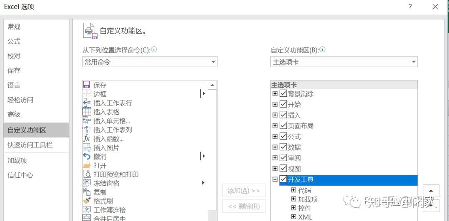
Task: Open the 常规 options category
Action: (x=36, y=27)
